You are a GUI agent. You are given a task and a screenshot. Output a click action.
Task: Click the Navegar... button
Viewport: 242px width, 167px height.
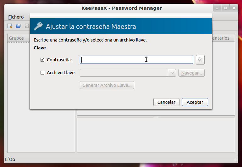pos(191,73)
